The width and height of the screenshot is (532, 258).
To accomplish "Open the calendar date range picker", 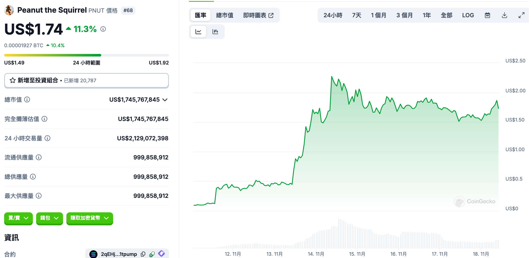I will (x=487, y=15).
